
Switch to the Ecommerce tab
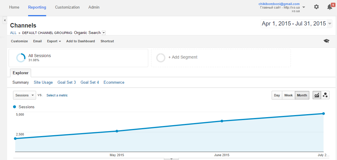(x=114, y=82)
